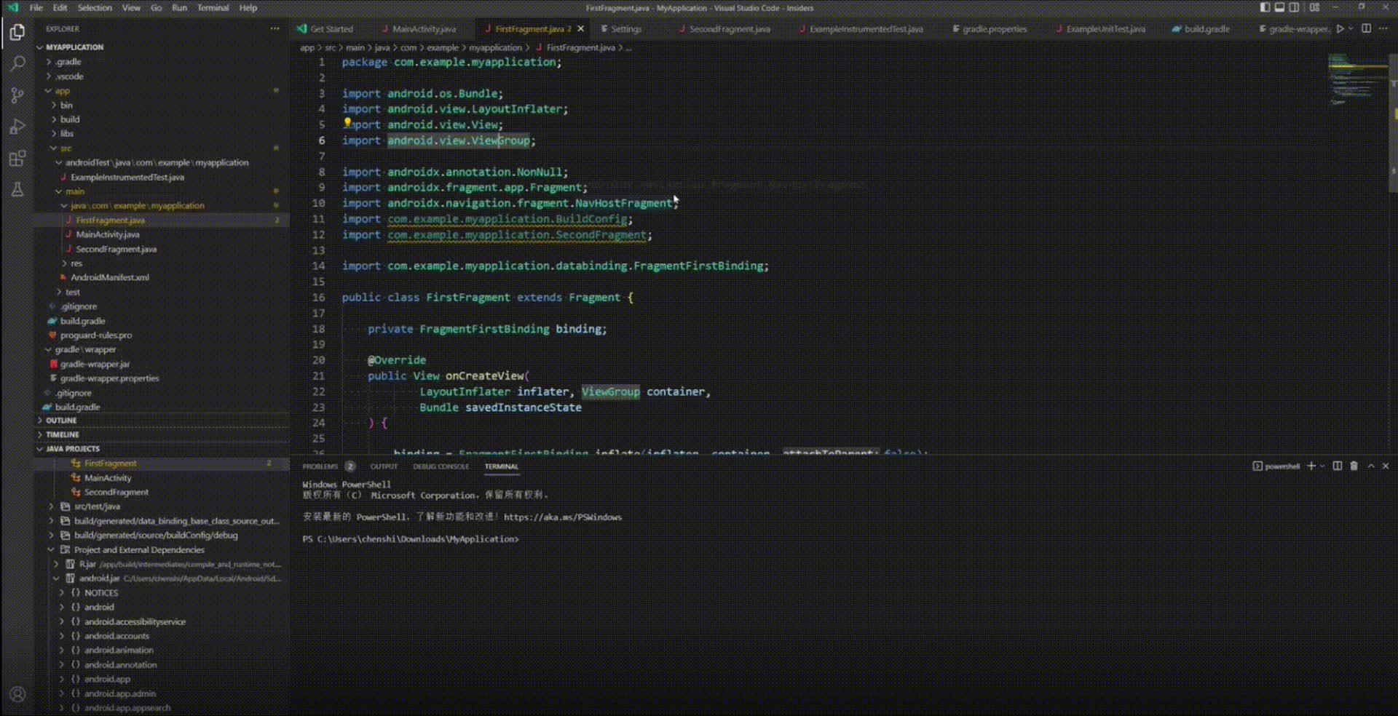The image size is (1398, 716).
Task: Open the Terminal menu in the menu bar
Action: [x=213, y=7]
